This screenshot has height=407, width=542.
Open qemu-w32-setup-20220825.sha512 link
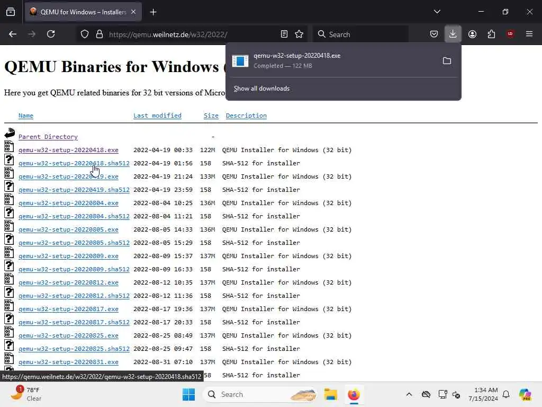pyautogui.click(x=74, y=349)
